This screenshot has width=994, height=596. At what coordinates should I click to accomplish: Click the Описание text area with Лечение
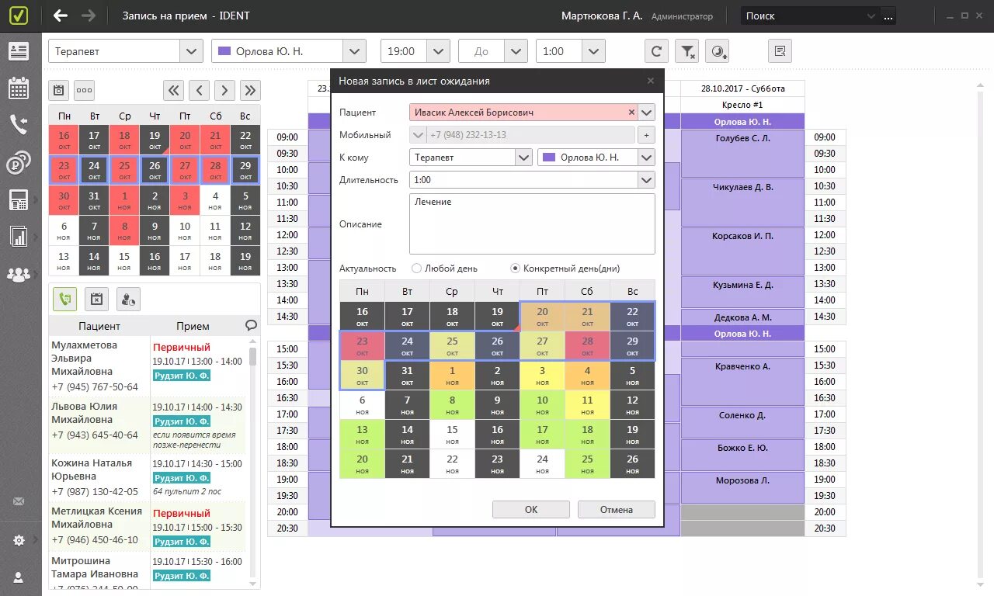tap(532, 224)
